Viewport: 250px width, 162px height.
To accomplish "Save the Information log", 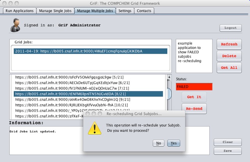I will (228, 151).
